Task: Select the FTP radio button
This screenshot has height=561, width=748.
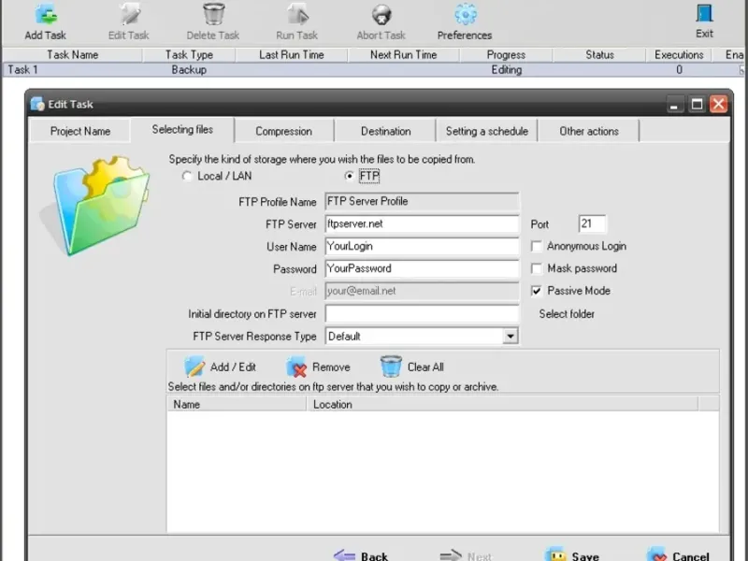Action: [349, 176]
